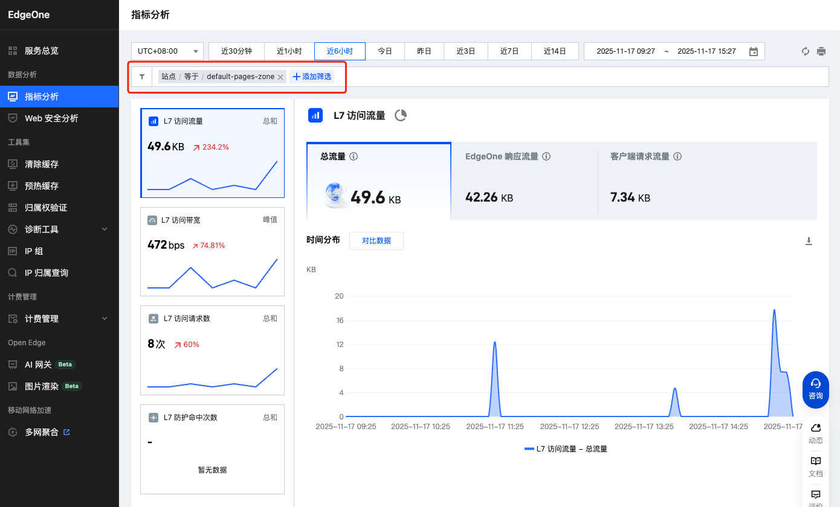Remove the default-pages-zone filter tag
840x507 pixels.
coord(280,77)
